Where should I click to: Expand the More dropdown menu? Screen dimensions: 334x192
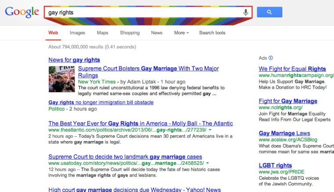182,33
